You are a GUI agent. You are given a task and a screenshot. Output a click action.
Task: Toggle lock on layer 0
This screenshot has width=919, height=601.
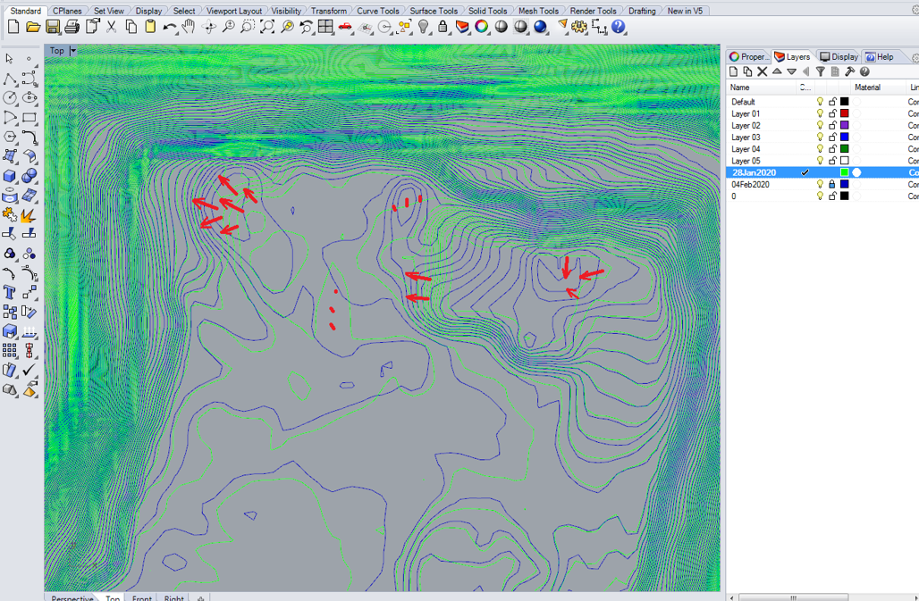(832, 196)
